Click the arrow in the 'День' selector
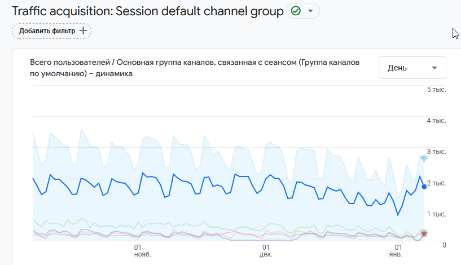 (x=434, y=68)
